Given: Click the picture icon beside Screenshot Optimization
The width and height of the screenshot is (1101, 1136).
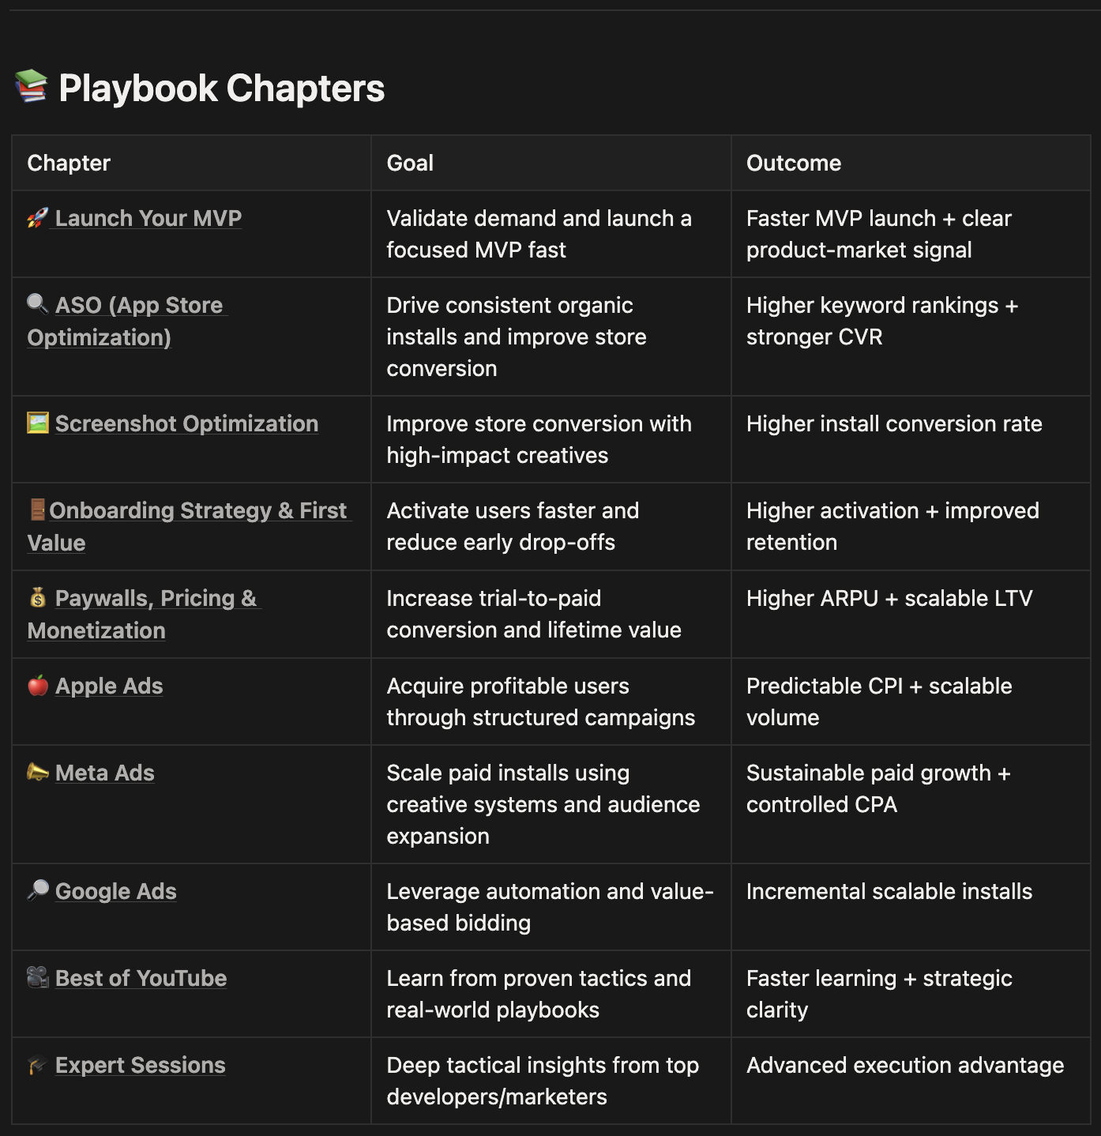Looking at the screenshot, I should 38,423.
